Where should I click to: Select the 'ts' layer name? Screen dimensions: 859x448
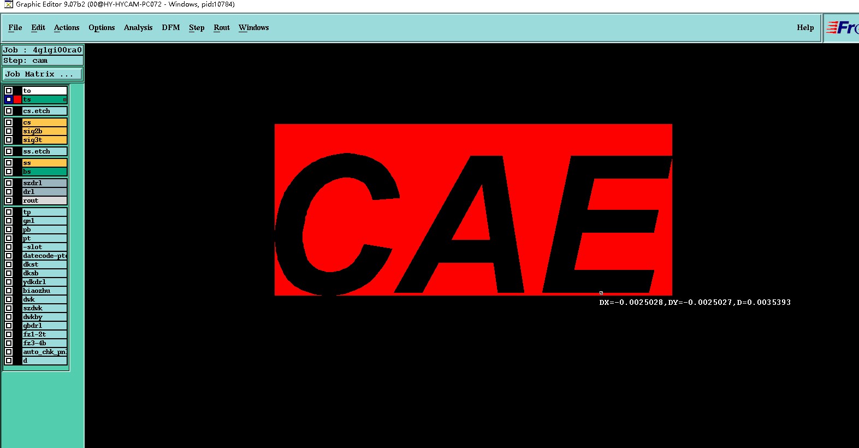pos(45,99)
